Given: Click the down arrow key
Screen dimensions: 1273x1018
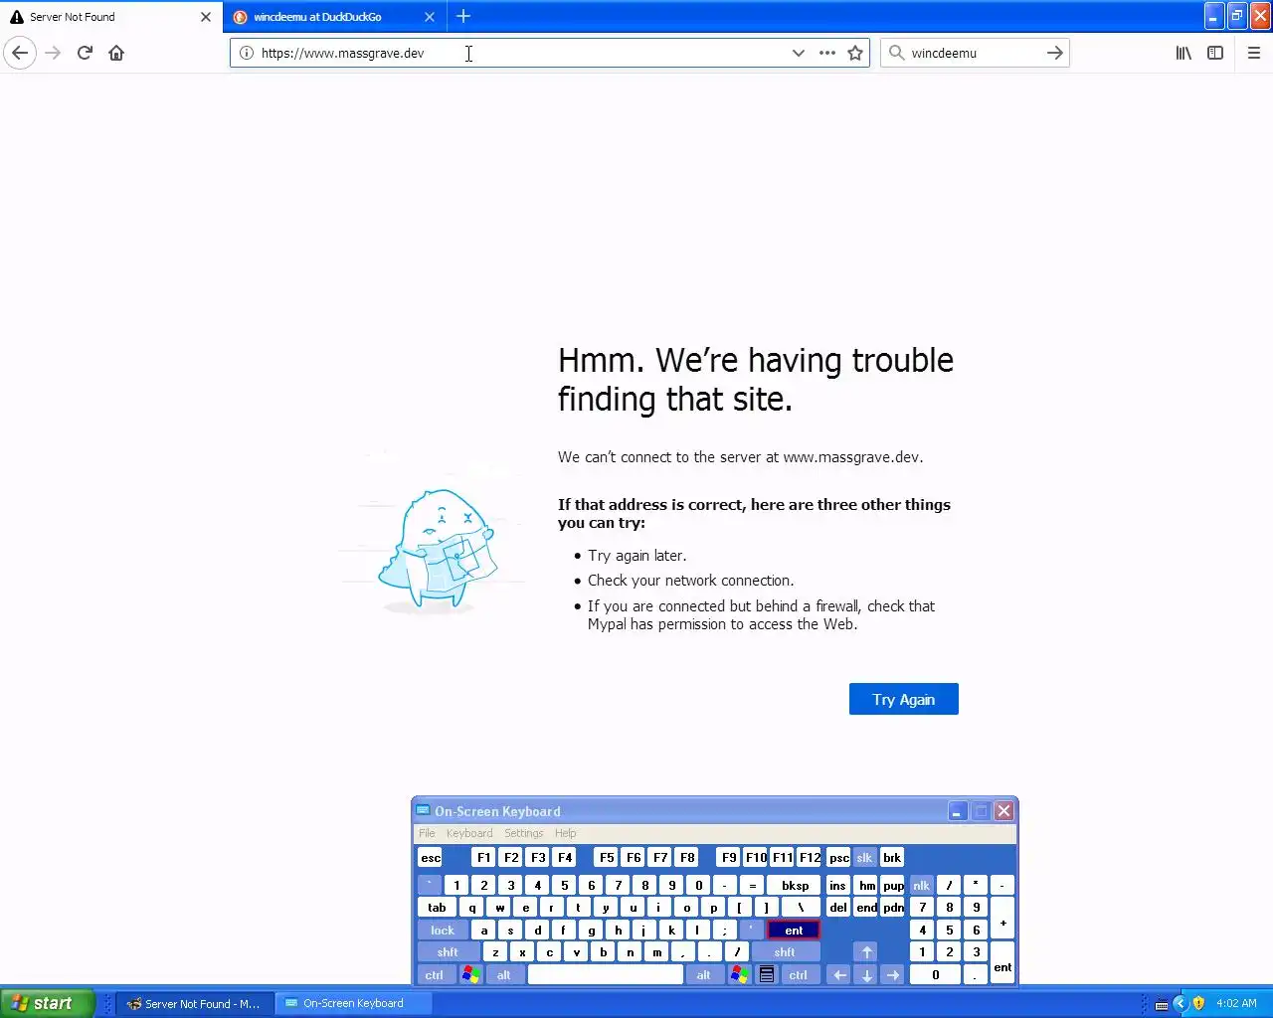Looking at the screenshot, I should pyautogui.click(x=866, y=974).
